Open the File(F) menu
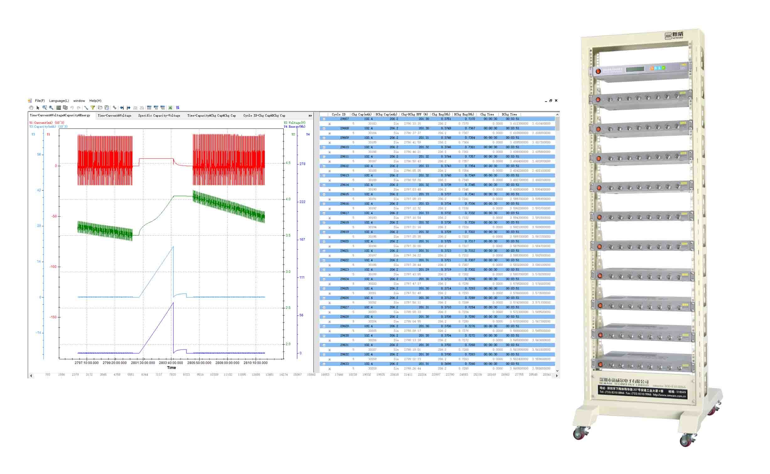 tap(40, 101)
